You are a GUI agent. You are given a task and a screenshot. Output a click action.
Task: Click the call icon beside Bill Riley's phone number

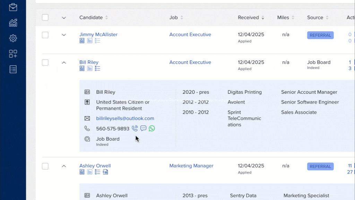coord(135,128)
